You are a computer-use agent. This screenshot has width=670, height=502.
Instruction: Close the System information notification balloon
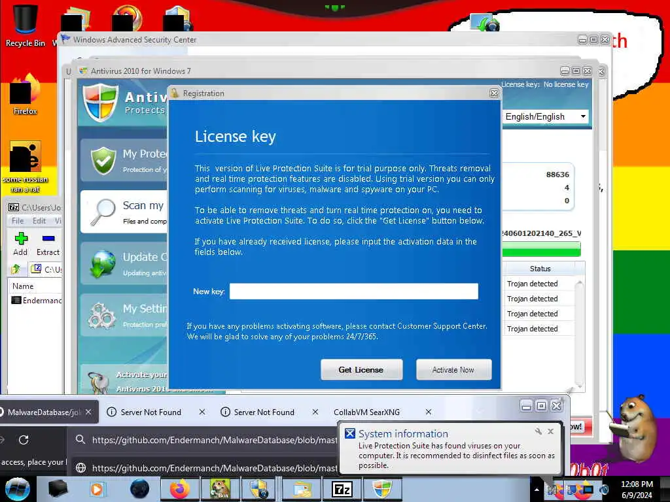[x=551, y=431]
